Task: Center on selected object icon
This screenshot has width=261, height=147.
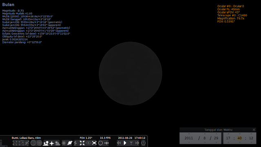Action: point(82,143)
